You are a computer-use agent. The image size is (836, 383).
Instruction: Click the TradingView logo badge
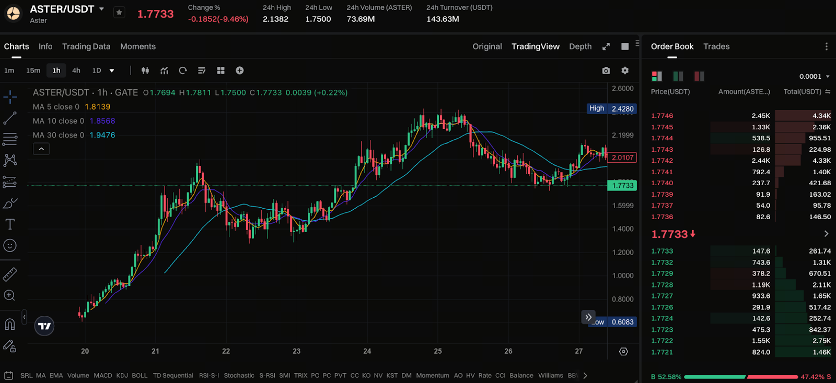44,326
